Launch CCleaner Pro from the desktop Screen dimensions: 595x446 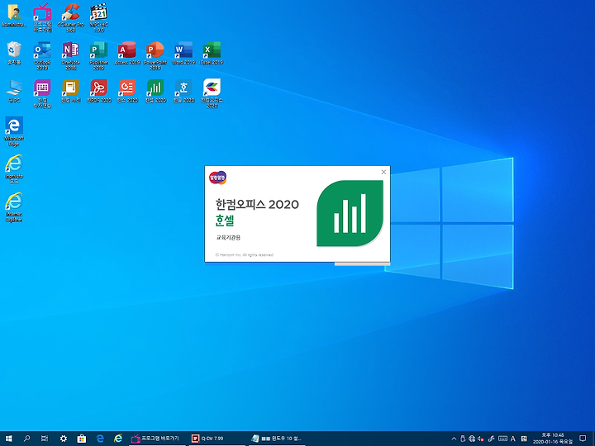[70, 17]
